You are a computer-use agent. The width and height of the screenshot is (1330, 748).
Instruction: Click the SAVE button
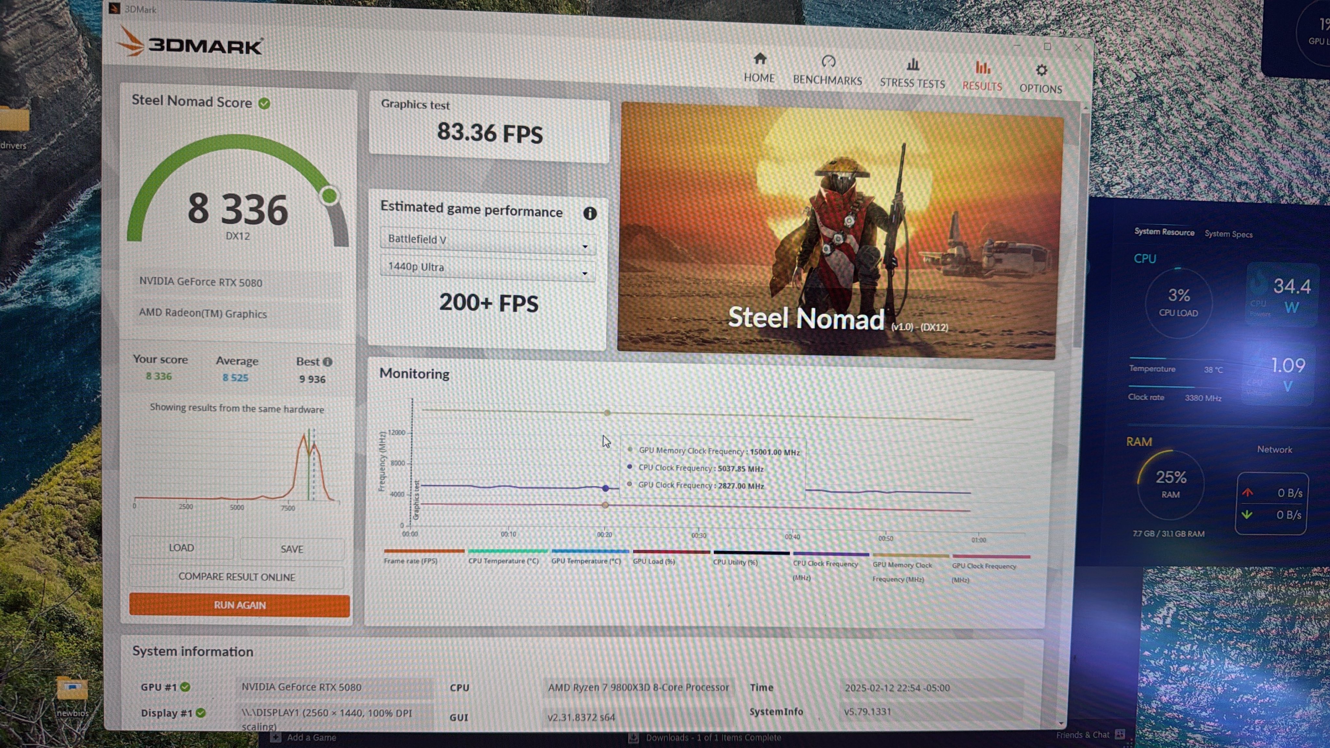[x=292, y=549]
